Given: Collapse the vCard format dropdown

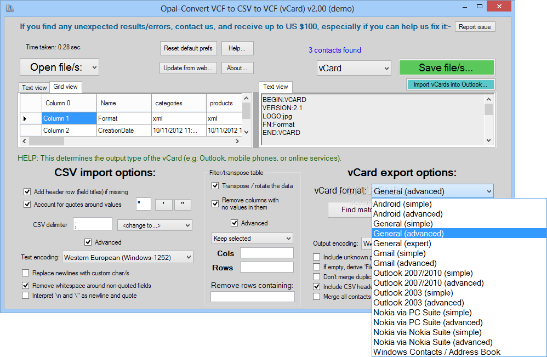Looking at the screenshot, I should pos(432,191).
